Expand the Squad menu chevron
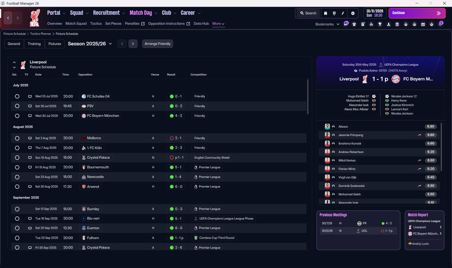Image resolution: width=452 pixels, height=268 pixels. pyautogui.click(x=87, y=13)
